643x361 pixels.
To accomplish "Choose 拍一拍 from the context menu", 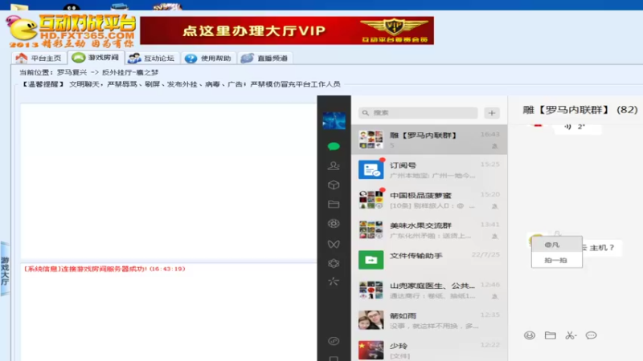I will click(556, 260).
